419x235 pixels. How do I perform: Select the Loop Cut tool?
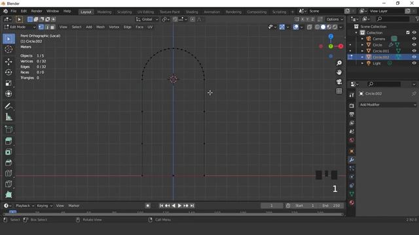(x=9, y=173)
